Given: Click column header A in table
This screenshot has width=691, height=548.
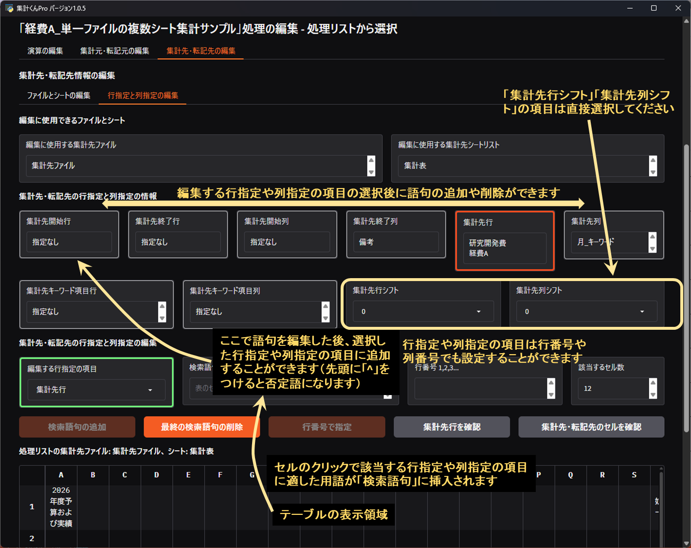Looking at the screenshot, I should pos(61,475).
